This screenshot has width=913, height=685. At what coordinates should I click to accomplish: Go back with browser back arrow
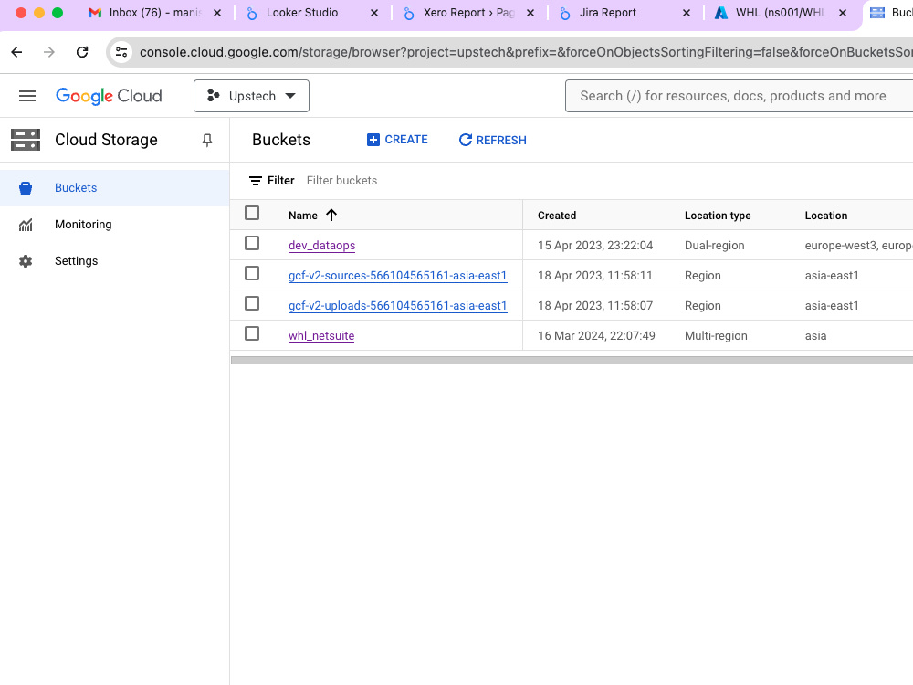[16, 52]
